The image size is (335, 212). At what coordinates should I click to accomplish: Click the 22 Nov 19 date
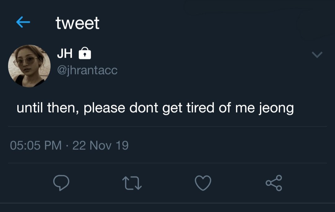click(100, 145)
